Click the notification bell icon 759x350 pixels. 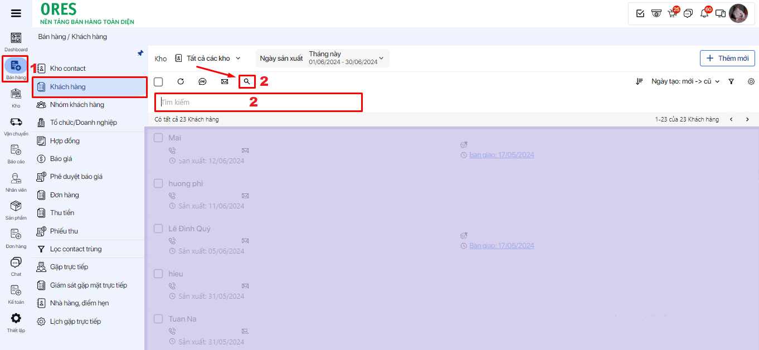click(x=704, y=13)
